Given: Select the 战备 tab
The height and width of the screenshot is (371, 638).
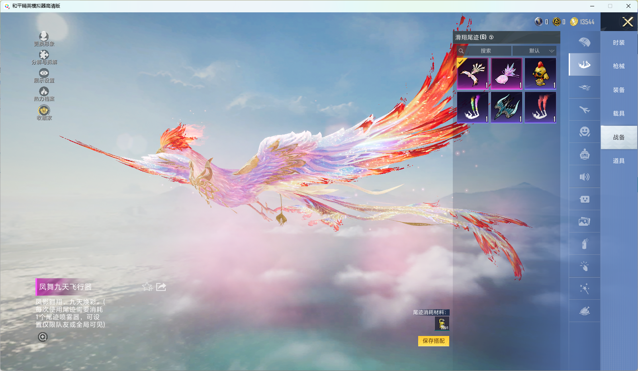Looking at the screenshot, I should 619,137.
